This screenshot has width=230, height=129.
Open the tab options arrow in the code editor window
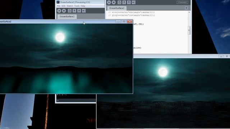tap(186, 8)
